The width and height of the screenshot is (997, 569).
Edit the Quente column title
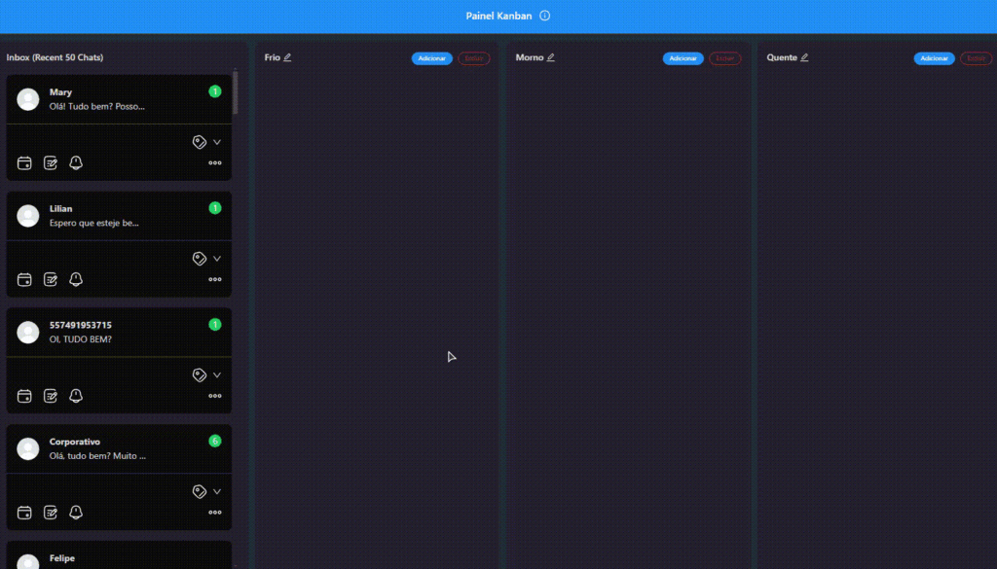(804, 57)
